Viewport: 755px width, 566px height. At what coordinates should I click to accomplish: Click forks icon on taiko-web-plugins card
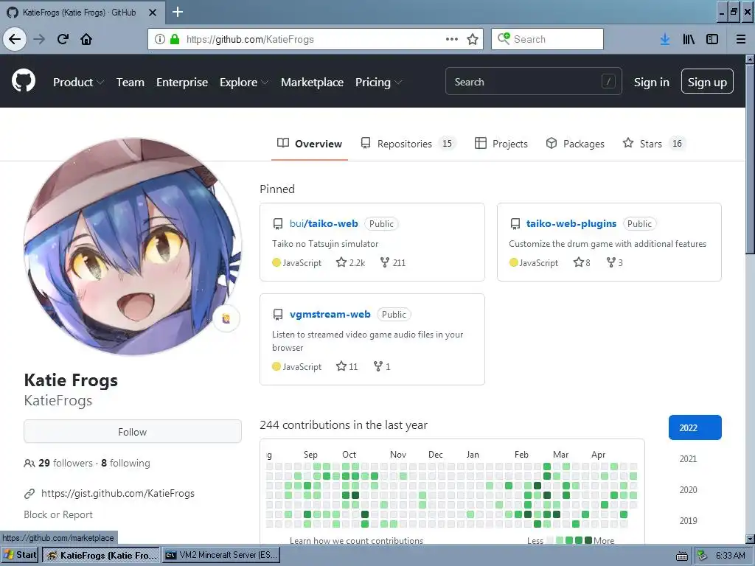[x=611, y=262]
